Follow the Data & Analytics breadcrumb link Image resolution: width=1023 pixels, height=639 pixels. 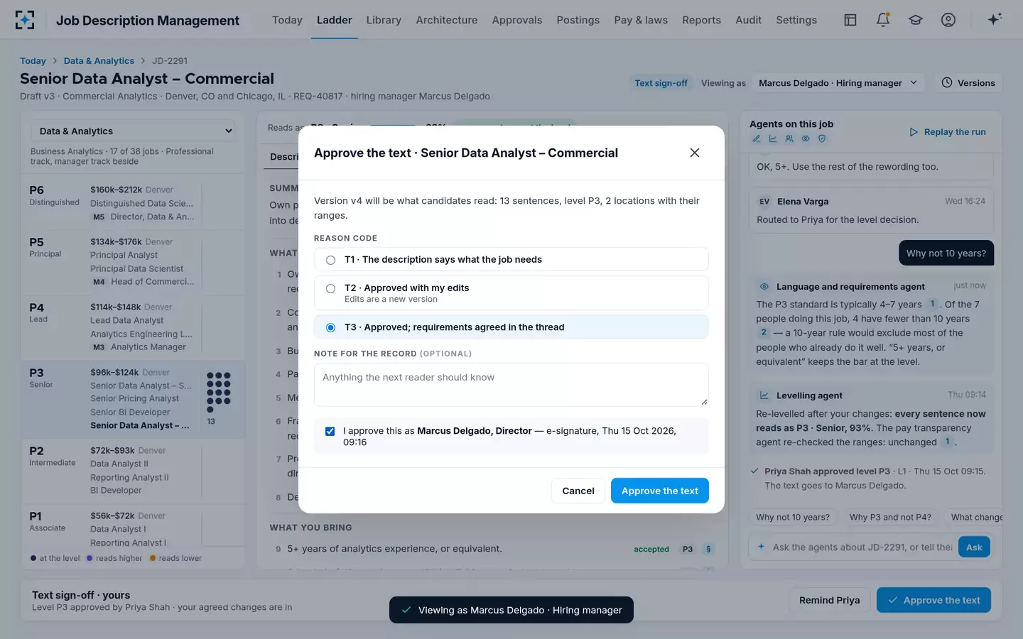99,61
